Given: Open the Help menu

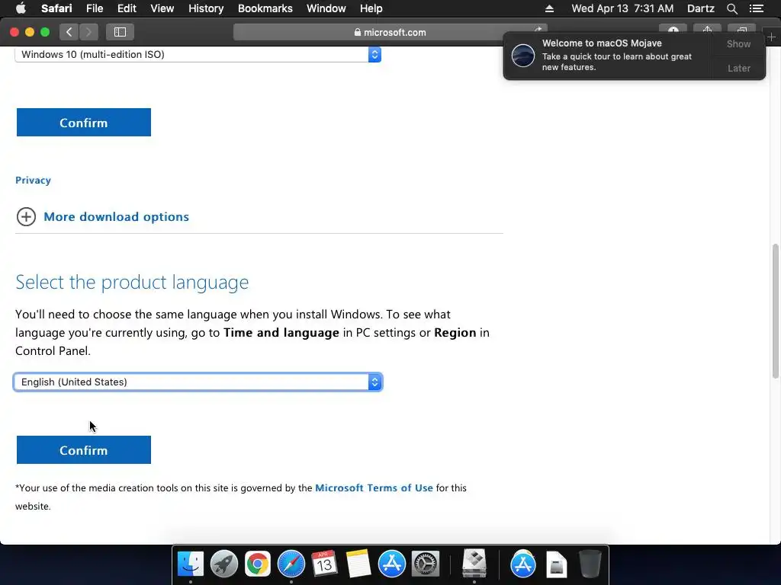Looking at the screenshot, I should [x=371, y=8].
